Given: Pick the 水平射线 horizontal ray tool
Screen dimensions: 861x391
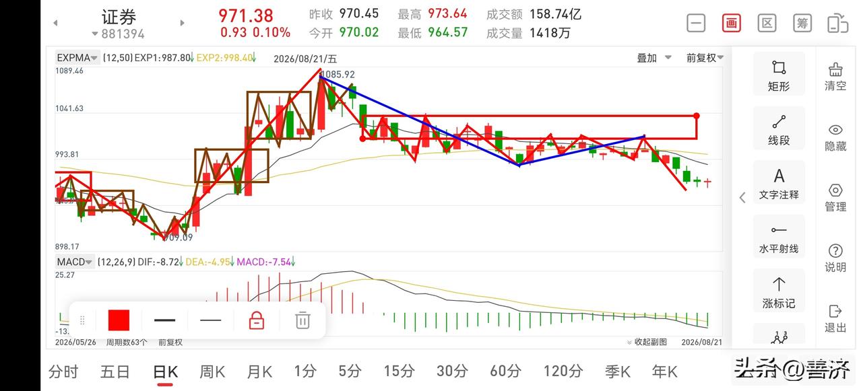Looking at the screenshot, I should 779,238.
